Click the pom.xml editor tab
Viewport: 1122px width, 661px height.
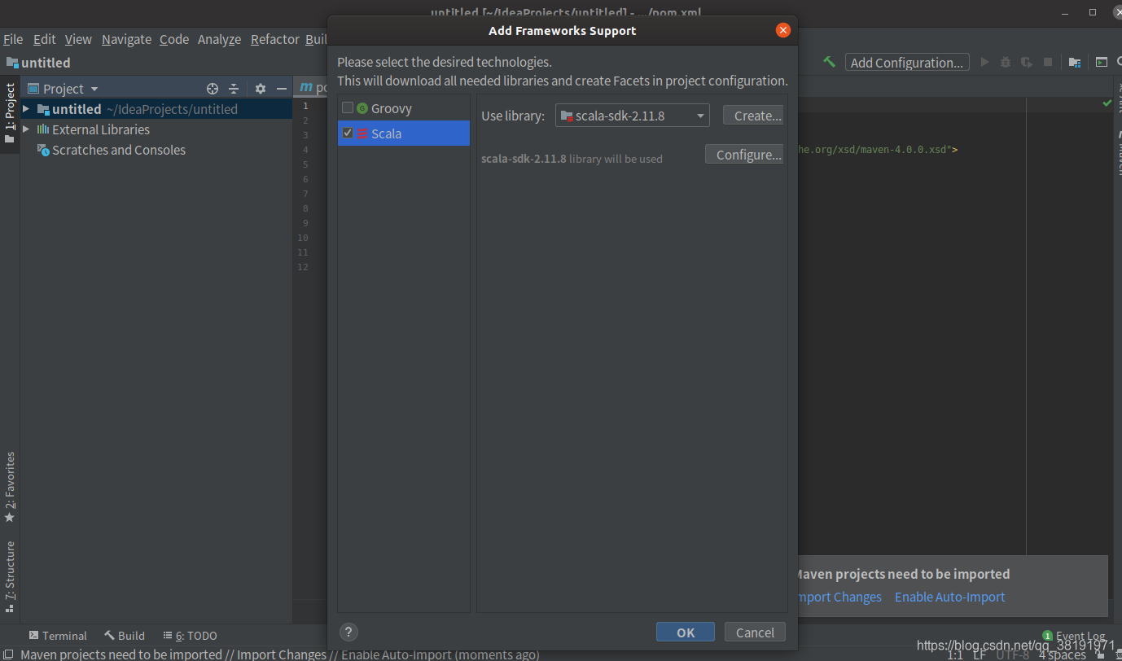(x=312, y=88)
